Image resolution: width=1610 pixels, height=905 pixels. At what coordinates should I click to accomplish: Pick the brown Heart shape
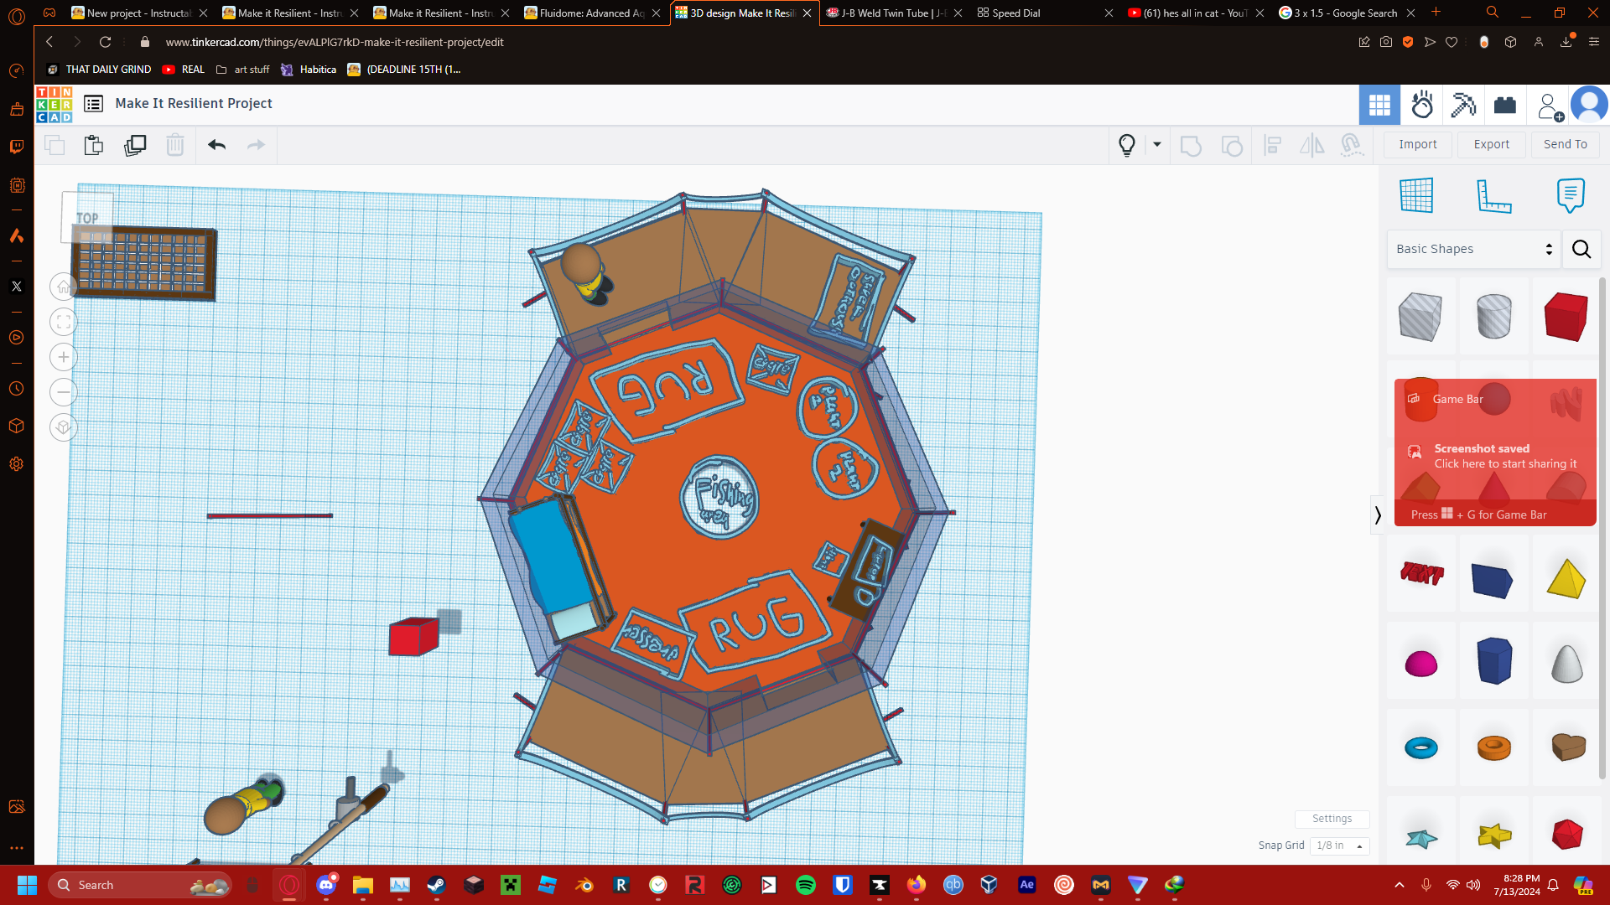pyautogui.click(x=1567, y=746)
